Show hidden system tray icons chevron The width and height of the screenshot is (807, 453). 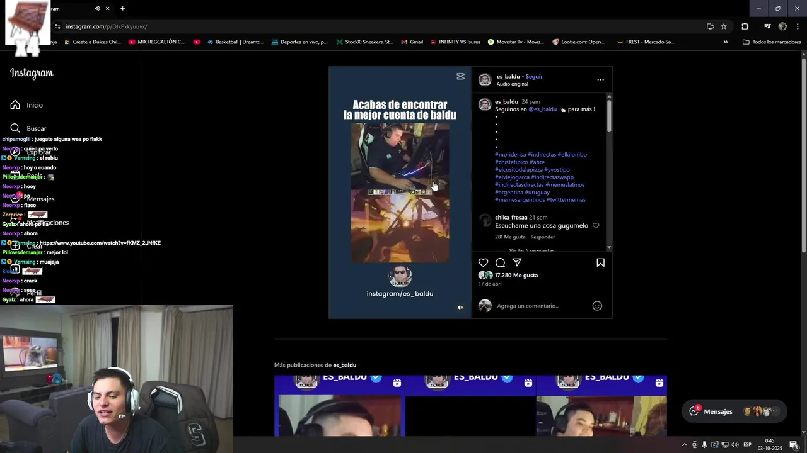685,445
